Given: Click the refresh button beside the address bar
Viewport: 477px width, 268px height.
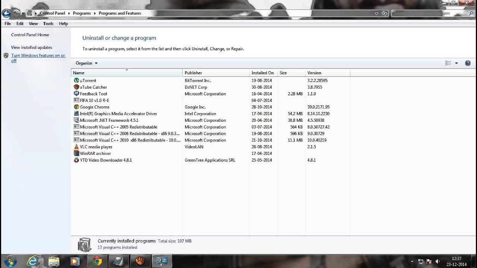Looking at the screenshot, I should point(384,13).
